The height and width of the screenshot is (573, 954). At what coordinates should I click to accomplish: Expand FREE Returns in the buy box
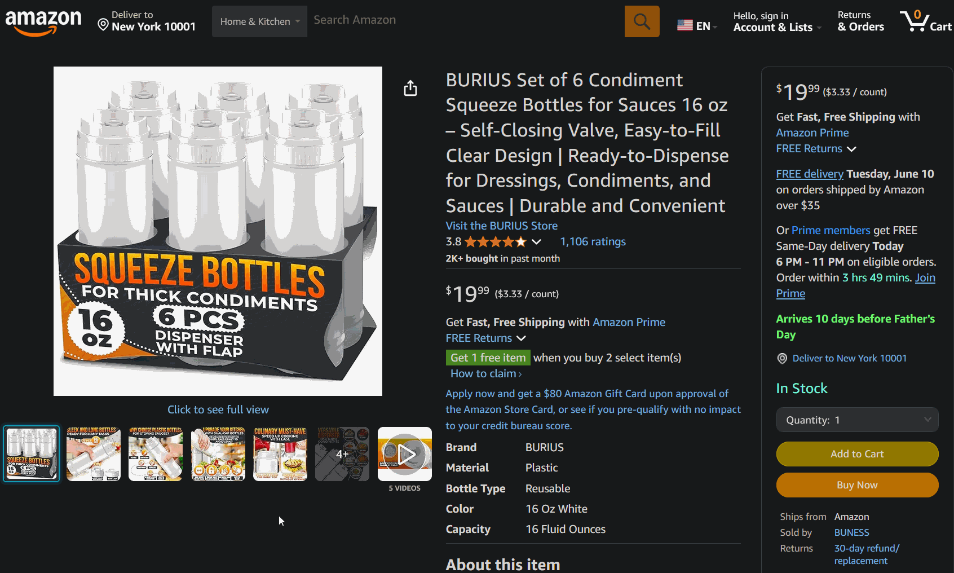tap(816, 148)
